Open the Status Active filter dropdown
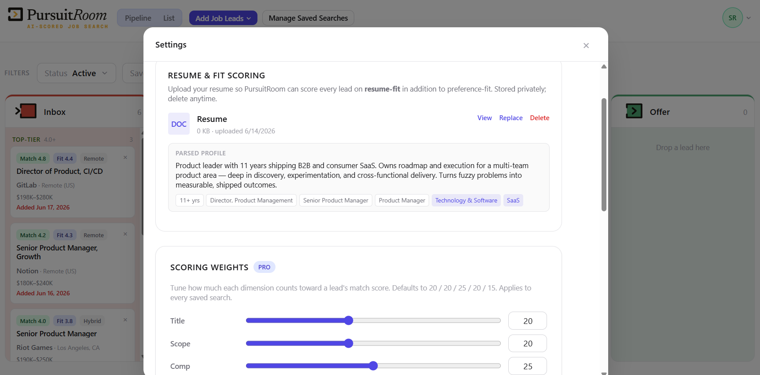Image resolution: width=760 pixels, height=375 pixels. (77, 73)
